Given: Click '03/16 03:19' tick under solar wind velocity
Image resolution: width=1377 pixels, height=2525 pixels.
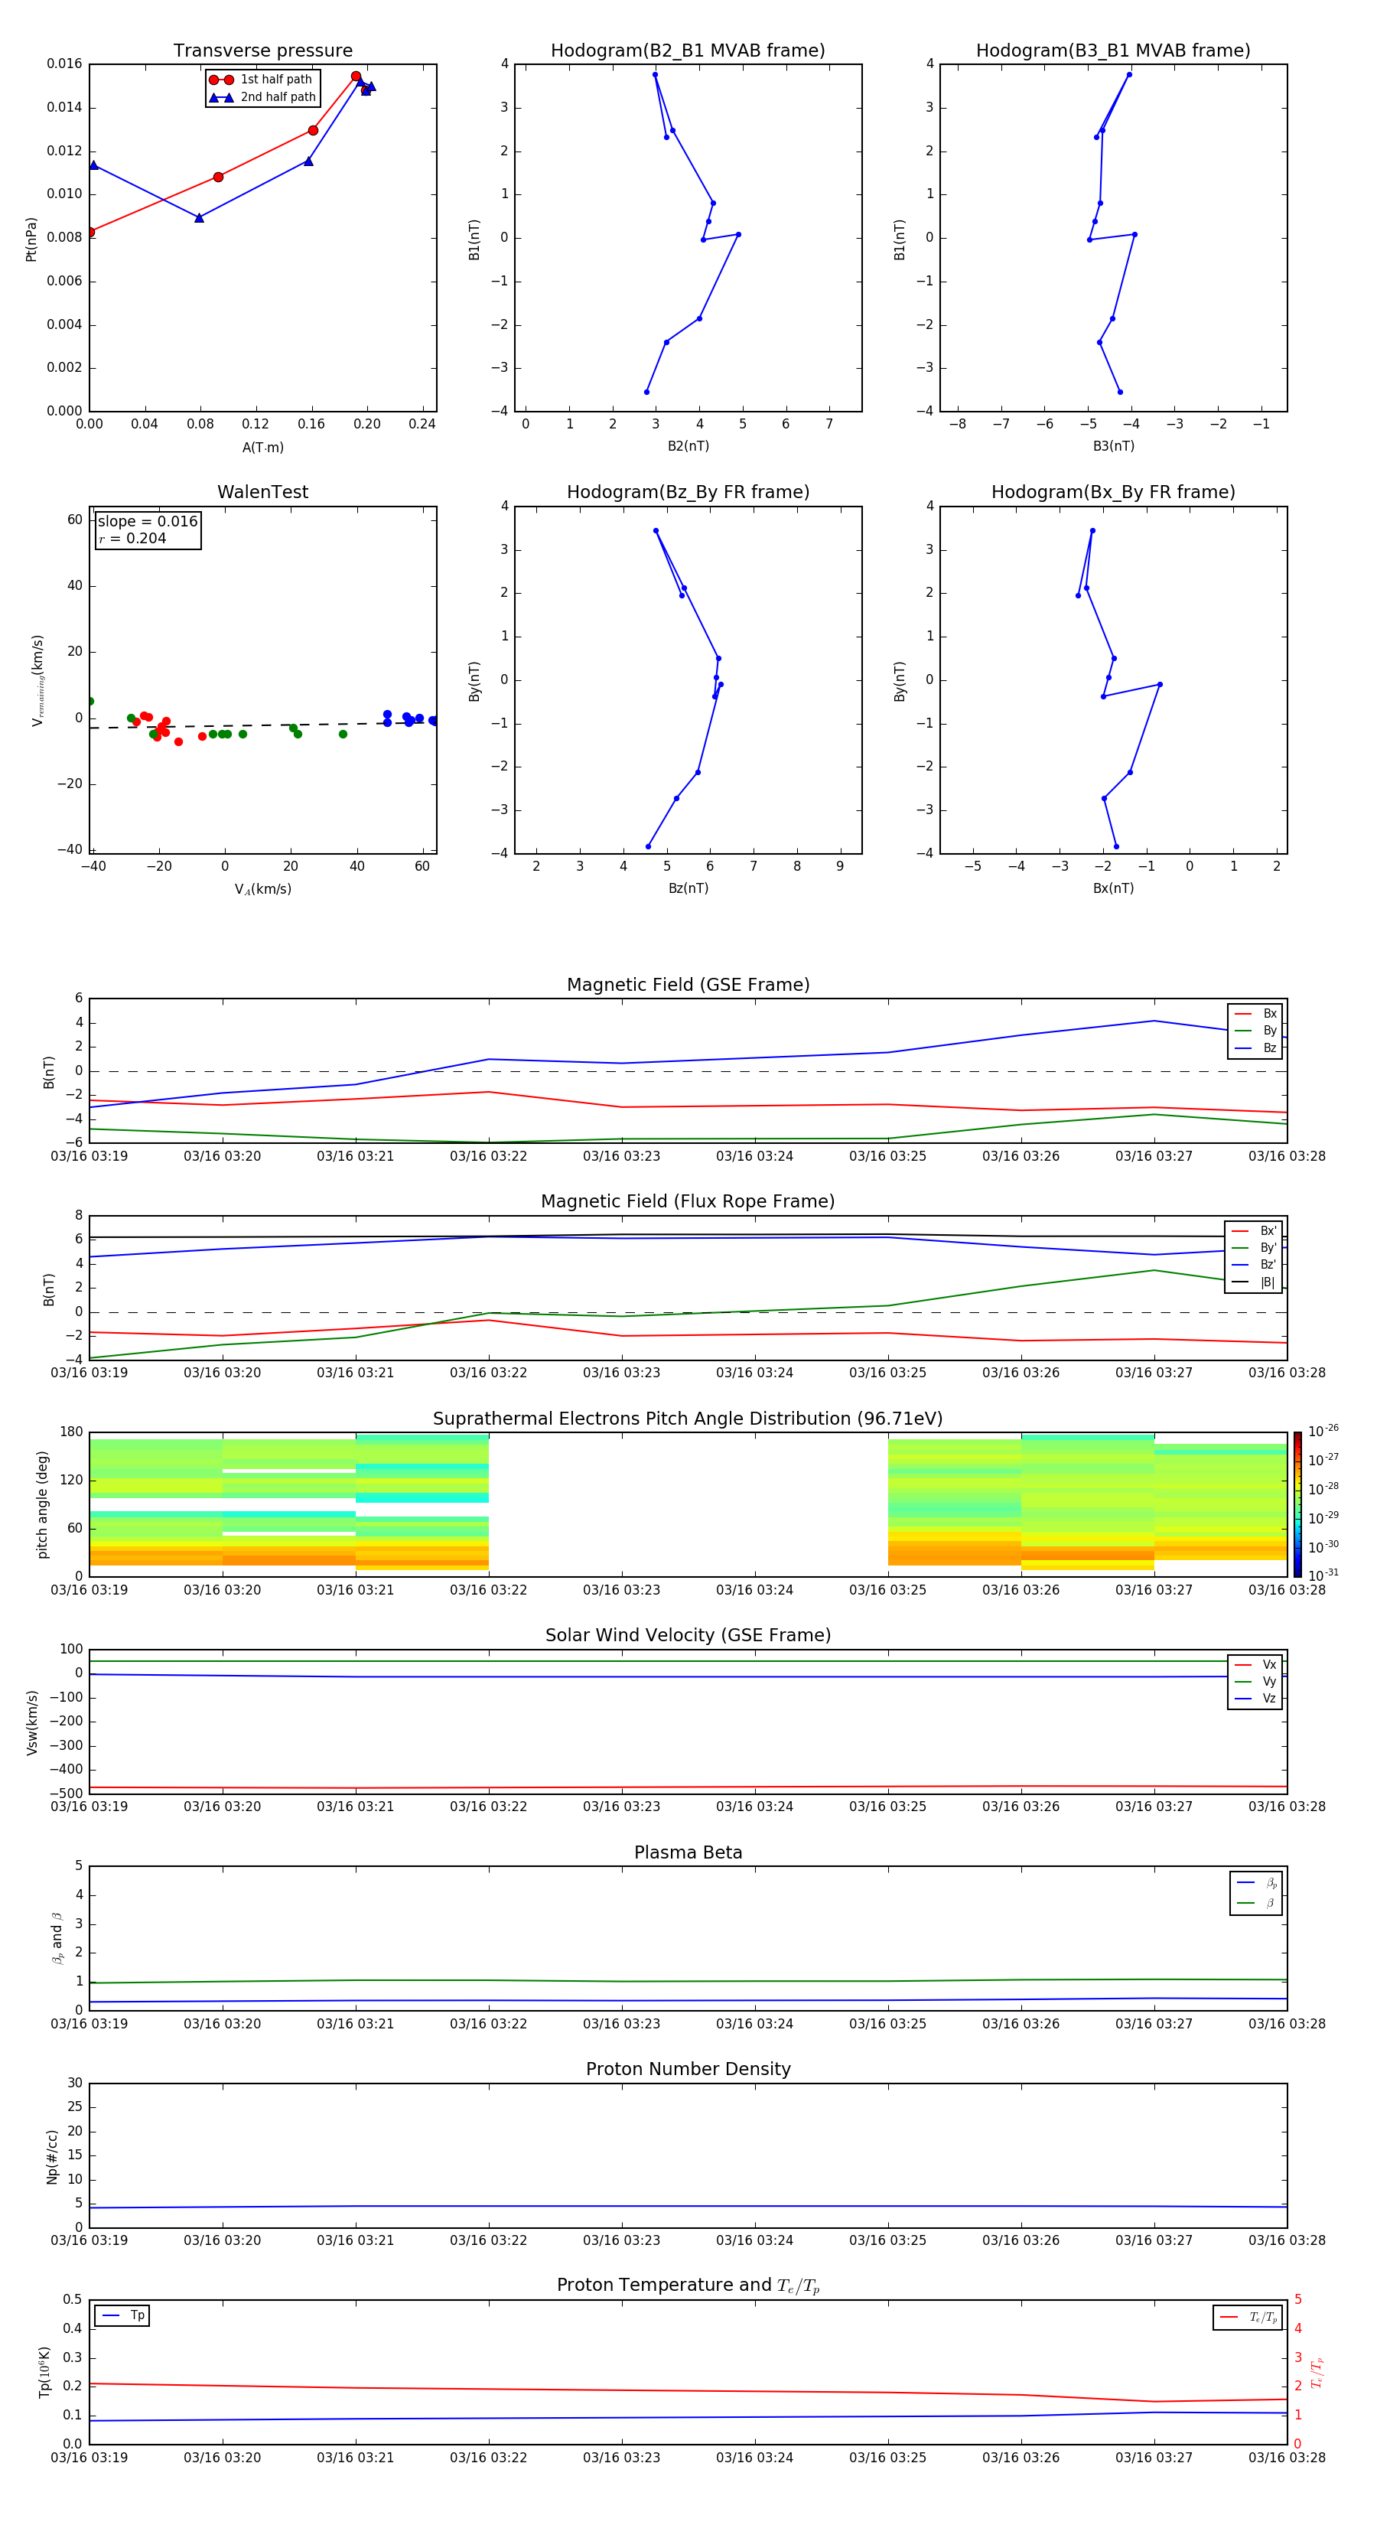Looking at the screenshot, I should pos(90,1807).
